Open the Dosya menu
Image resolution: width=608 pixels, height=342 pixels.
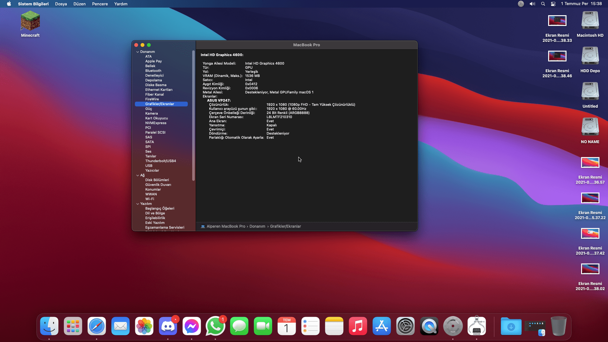coord(61,4)
